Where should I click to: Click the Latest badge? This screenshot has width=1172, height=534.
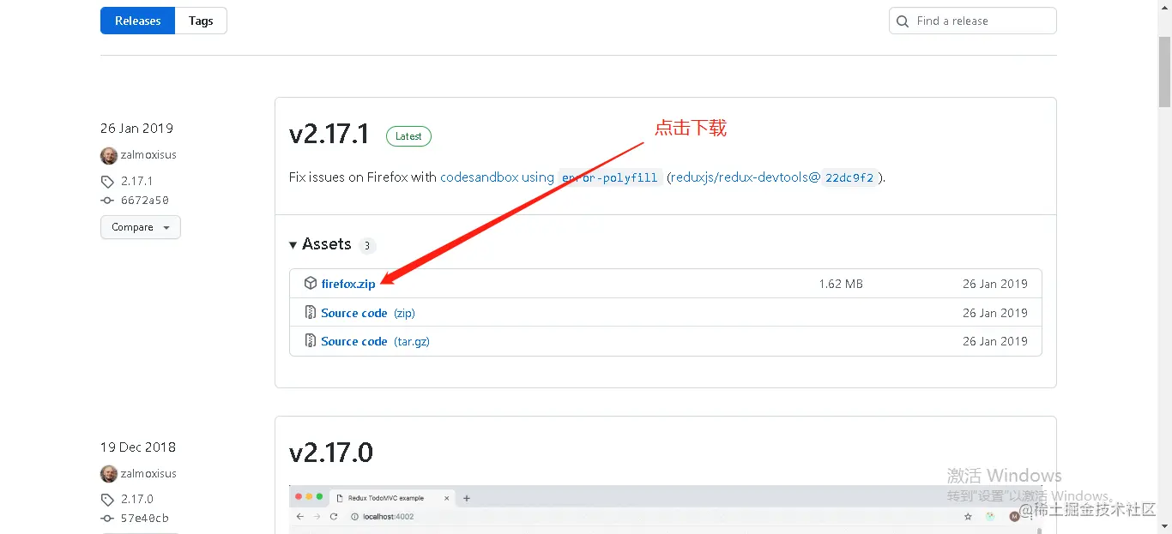tap(408, 136)
